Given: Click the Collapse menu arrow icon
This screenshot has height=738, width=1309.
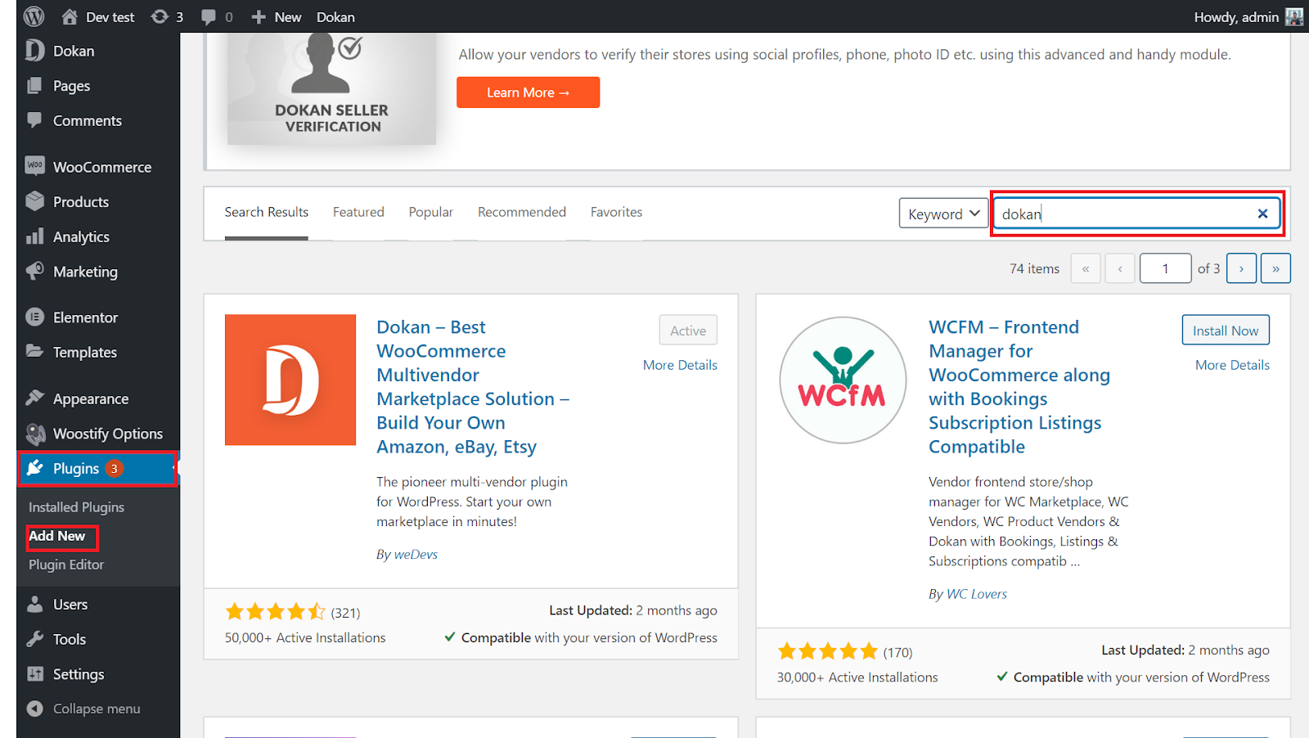Looking at the screenshot, I should click(34, 709).
